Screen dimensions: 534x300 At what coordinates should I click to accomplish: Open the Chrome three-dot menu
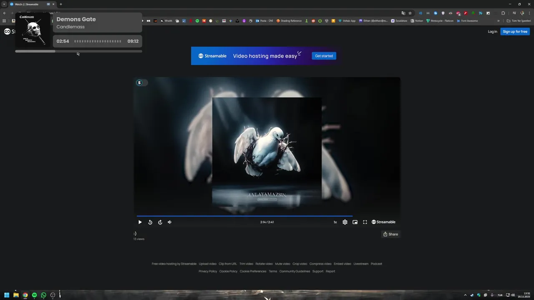pos(529,13)
